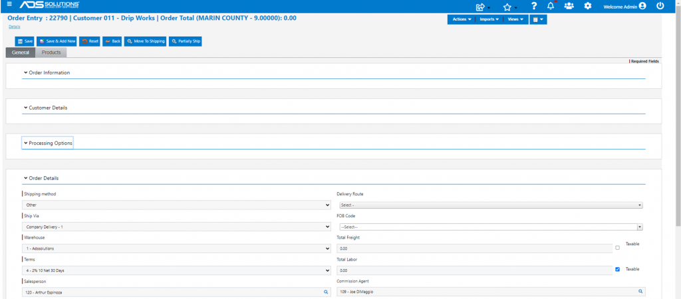Click the ADS Solutions logo

pos(49,5)
